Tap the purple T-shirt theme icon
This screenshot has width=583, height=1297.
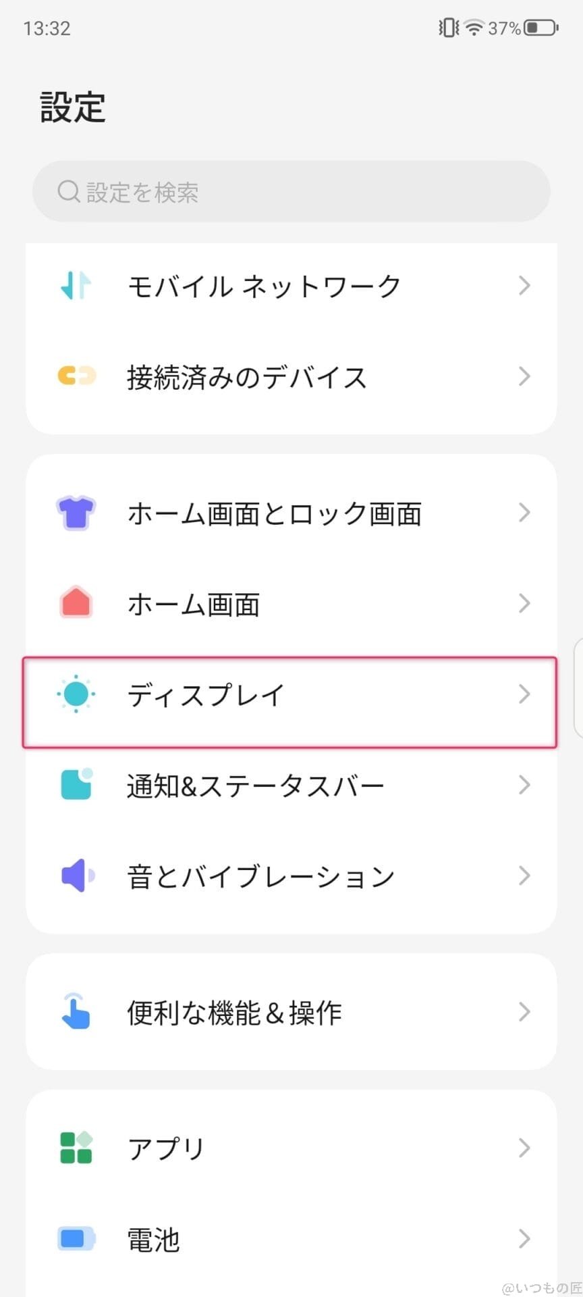(x=76, y=513)
